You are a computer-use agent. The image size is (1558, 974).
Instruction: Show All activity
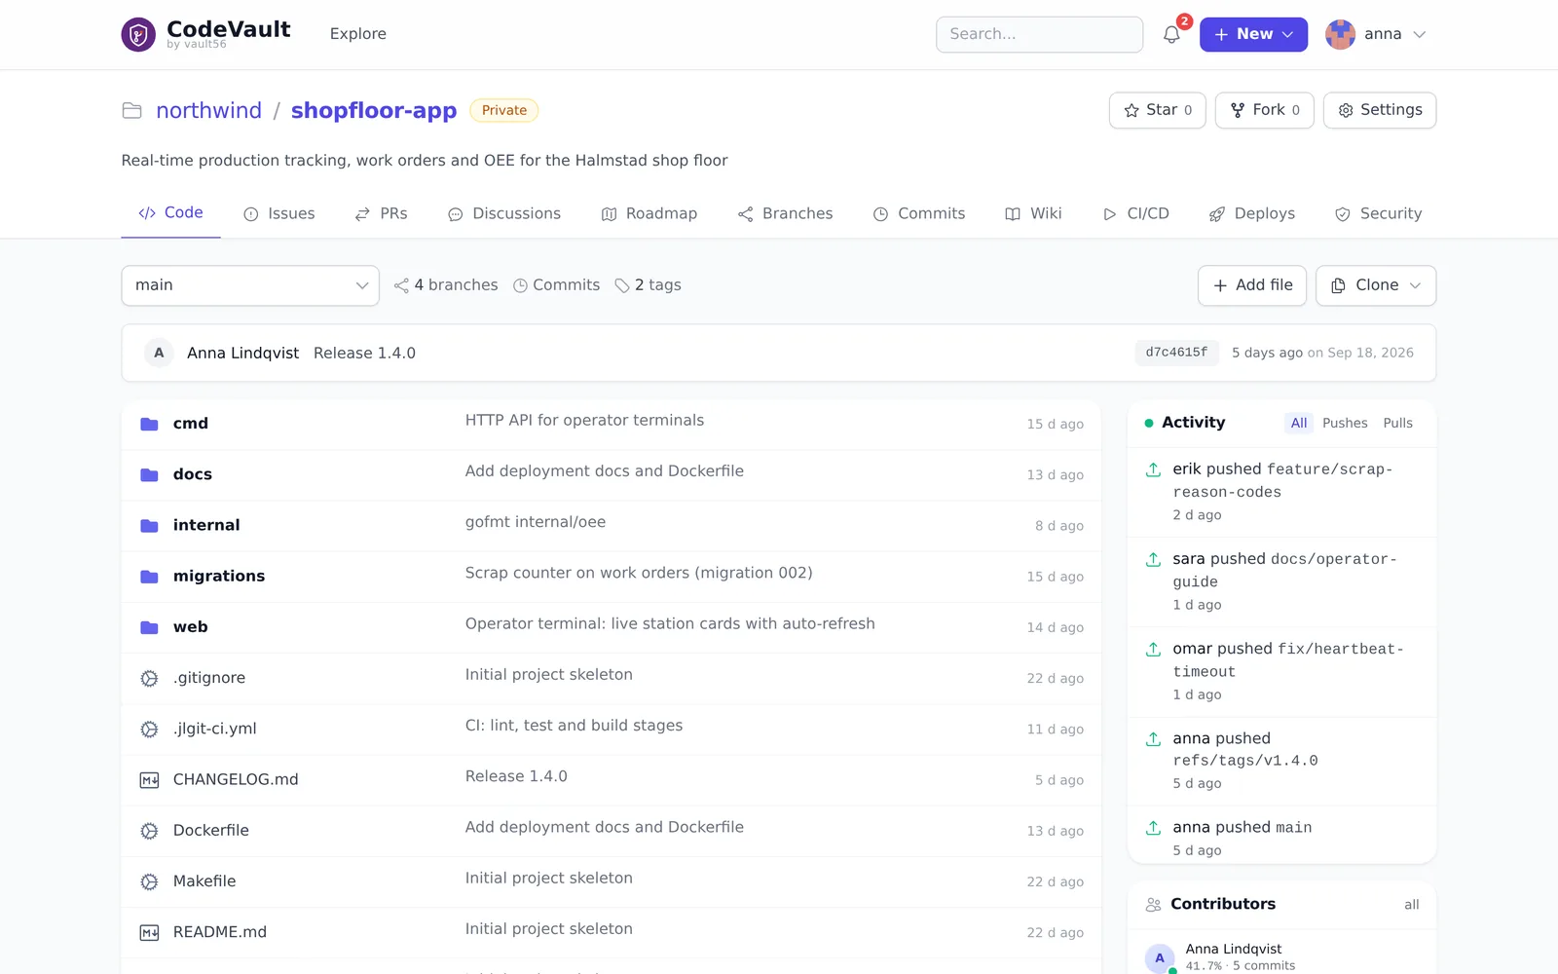pyautogui.click(x=1299, y=423)
